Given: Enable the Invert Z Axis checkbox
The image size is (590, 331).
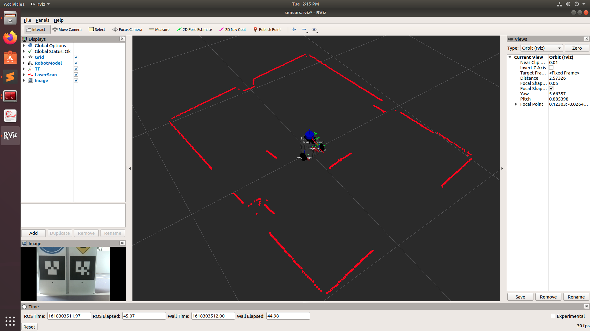Looking at the screenshot, I should 551,68.
